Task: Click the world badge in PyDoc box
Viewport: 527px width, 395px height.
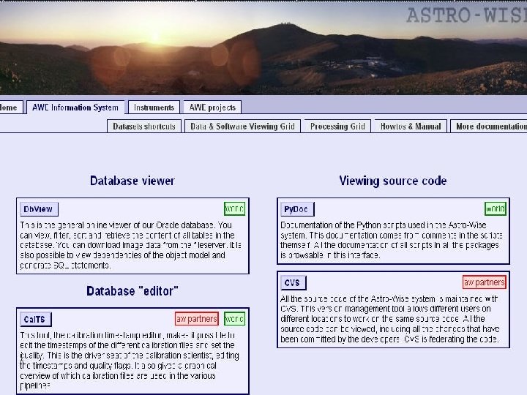Action: [x=496, y=208]
